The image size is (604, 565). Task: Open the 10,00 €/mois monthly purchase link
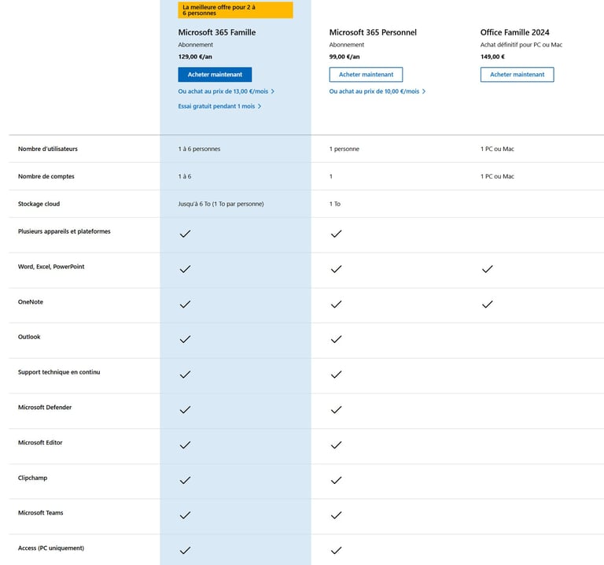(377, 91)
